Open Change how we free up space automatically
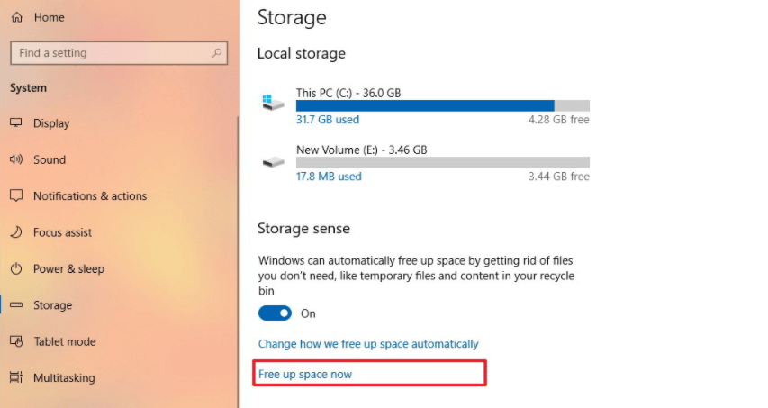768x408 pixels. pyautogui.click(x=368, y=344)
